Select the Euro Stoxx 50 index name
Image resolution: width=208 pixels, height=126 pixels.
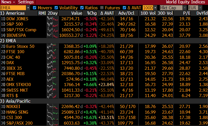click(20, 46)
